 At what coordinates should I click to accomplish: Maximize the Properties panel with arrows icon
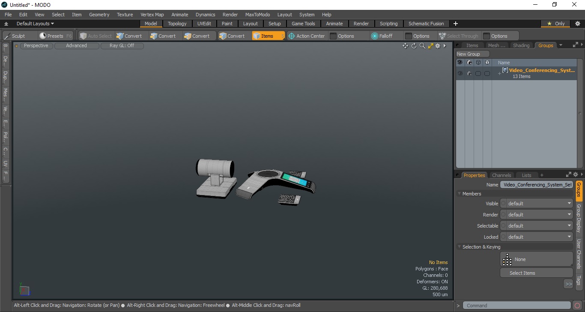click(569, 175)
